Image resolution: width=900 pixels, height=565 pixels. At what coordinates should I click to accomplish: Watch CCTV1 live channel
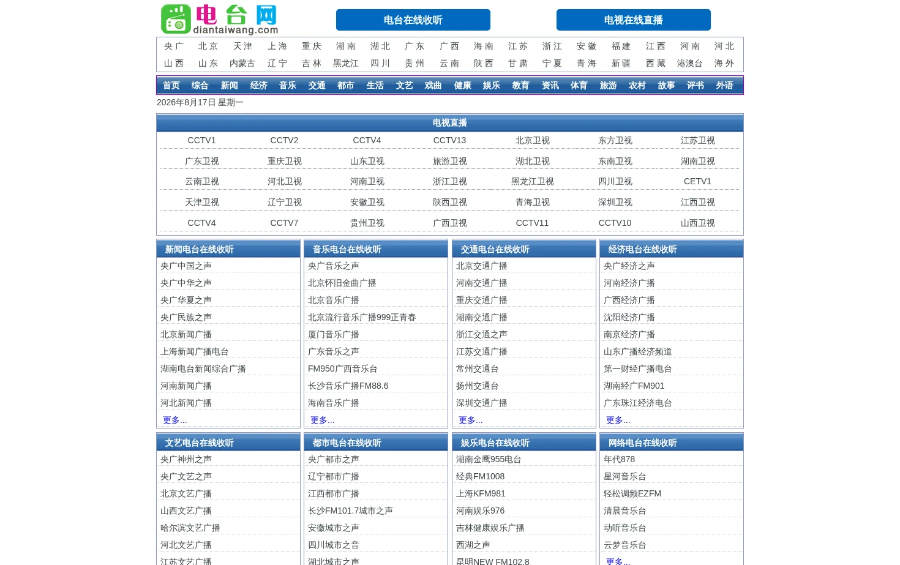coord(201,140)
